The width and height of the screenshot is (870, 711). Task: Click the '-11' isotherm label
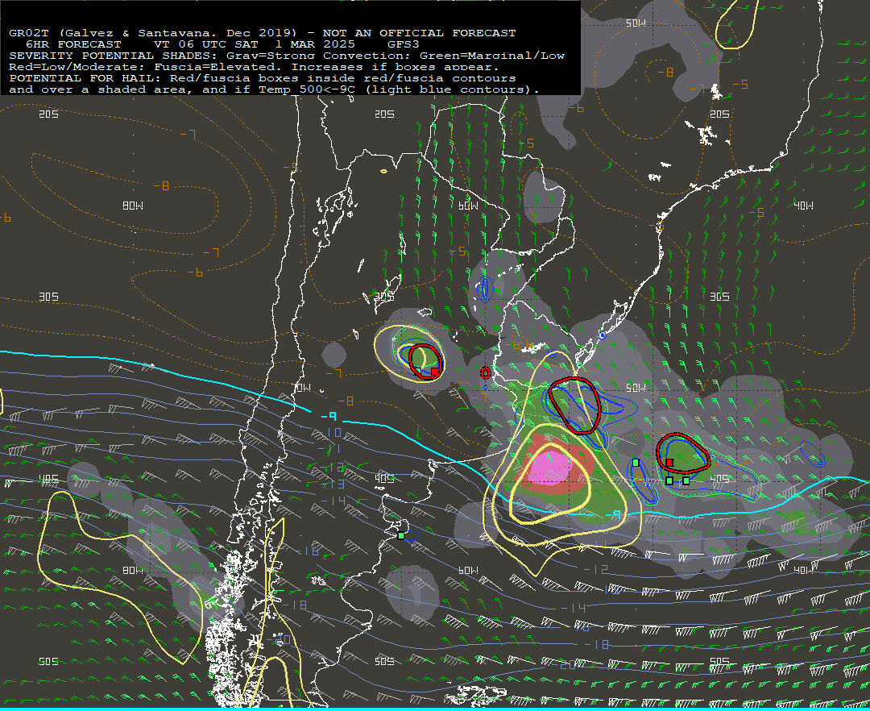pos(329,448)
